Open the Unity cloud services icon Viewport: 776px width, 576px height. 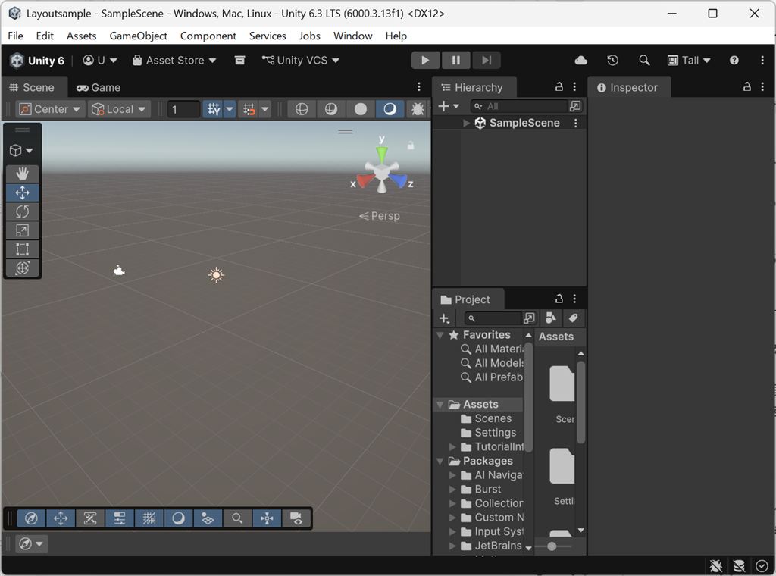[580, 60]
